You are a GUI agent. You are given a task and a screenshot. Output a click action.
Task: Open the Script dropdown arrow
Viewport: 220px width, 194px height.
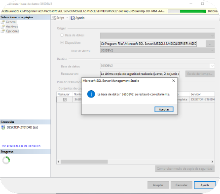coord(67,18)
